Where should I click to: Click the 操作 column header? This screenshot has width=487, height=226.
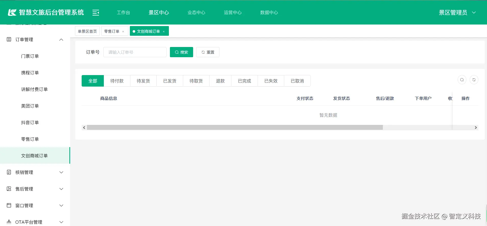pyautogui.click(x=466, y=98)
